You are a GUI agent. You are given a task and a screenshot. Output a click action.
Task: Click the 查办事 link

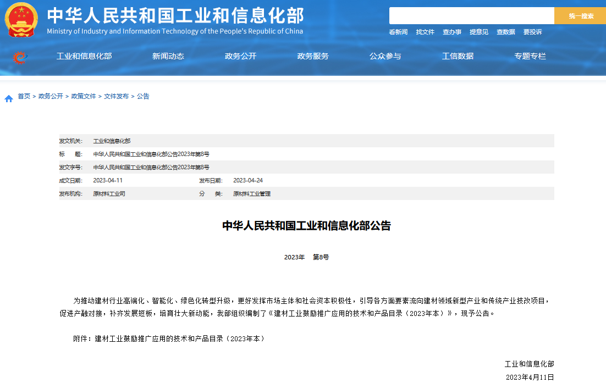pos(451,32)
